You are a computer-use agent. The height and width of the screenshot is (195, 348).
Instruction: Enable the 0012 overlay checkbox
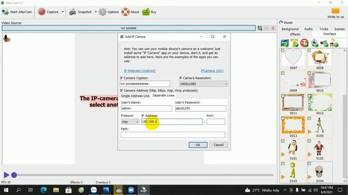[309, 96]
